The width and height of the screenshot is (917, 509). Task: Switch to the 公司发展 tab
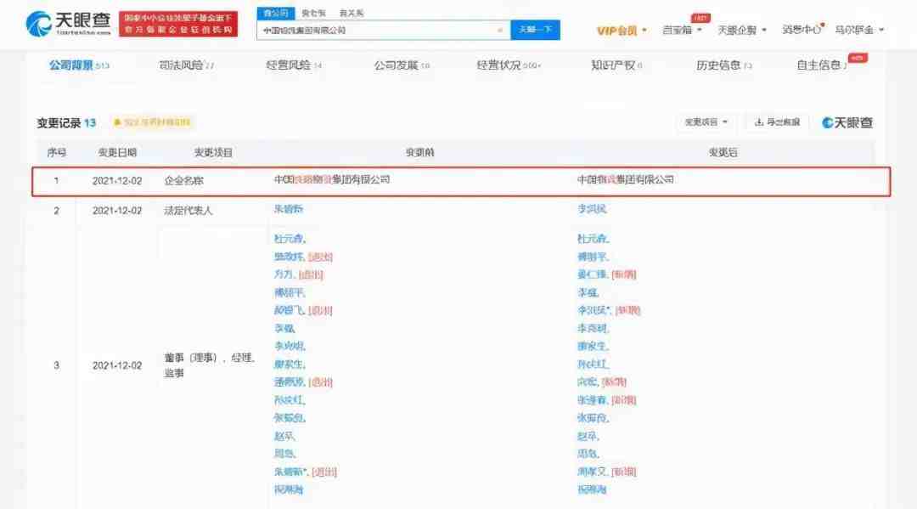point(402,65)
